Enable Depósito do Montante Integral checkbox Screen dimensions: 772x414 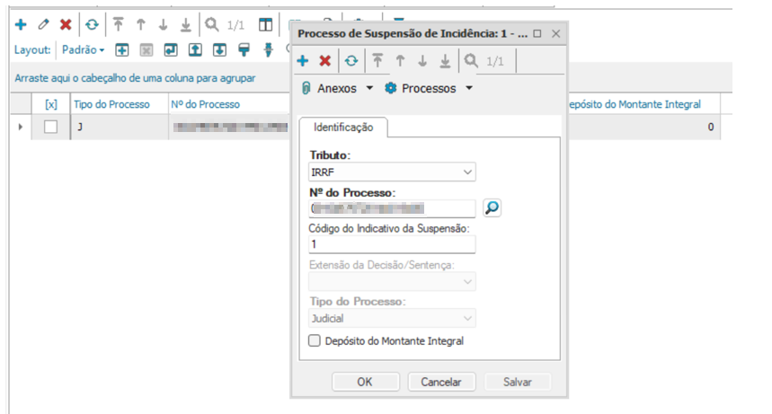[315, 340]
